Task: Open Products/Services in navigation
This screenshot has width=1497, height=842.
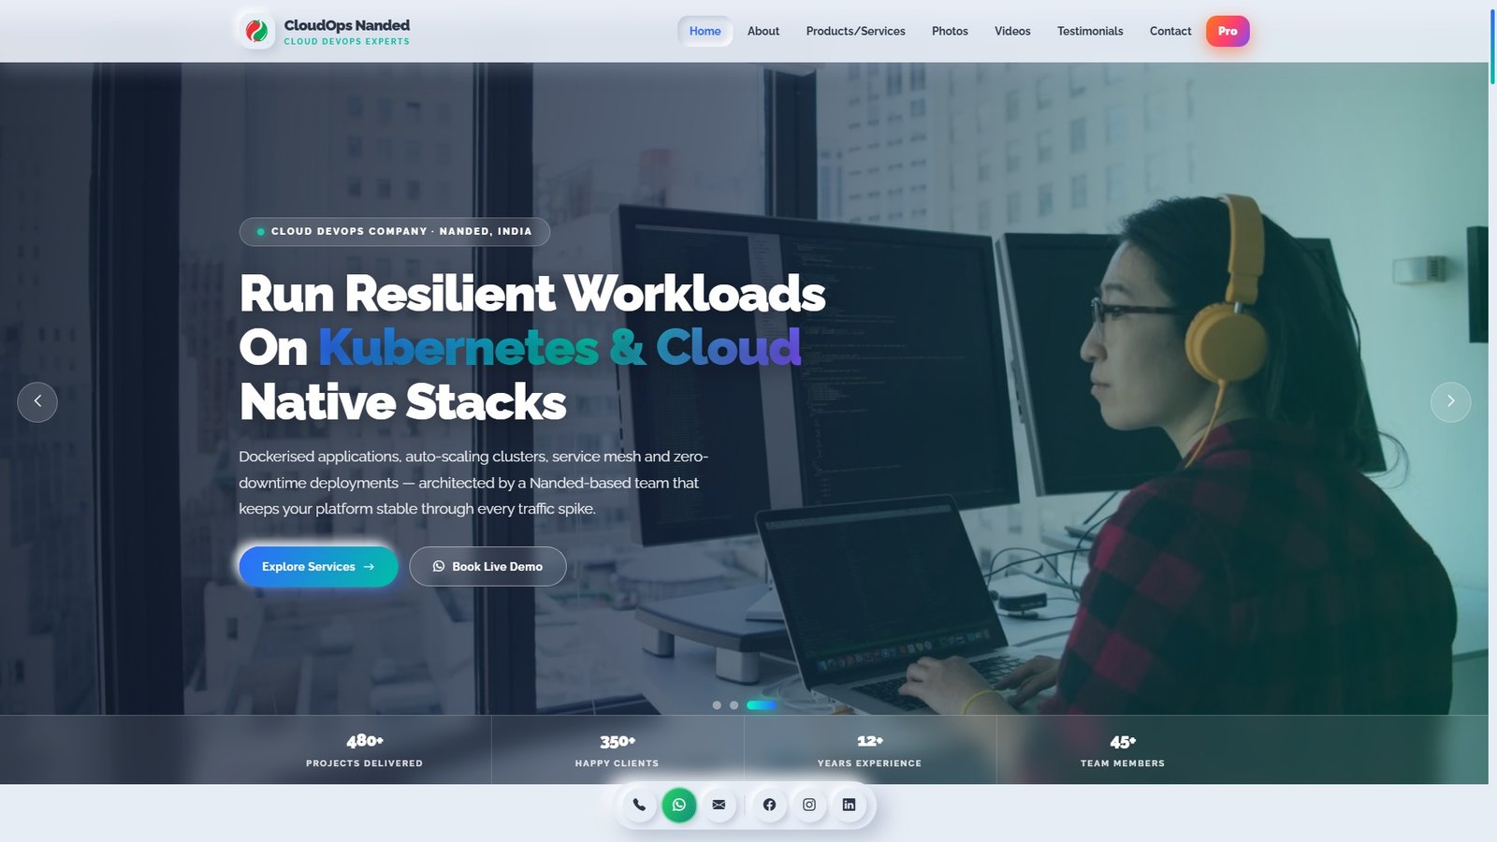Action: pyautogui.click(x=855, y=31)
